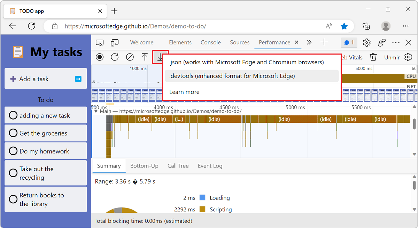Select the Performance tab
The width and height of the screenshot is (418, 228).
coord(274,42)
